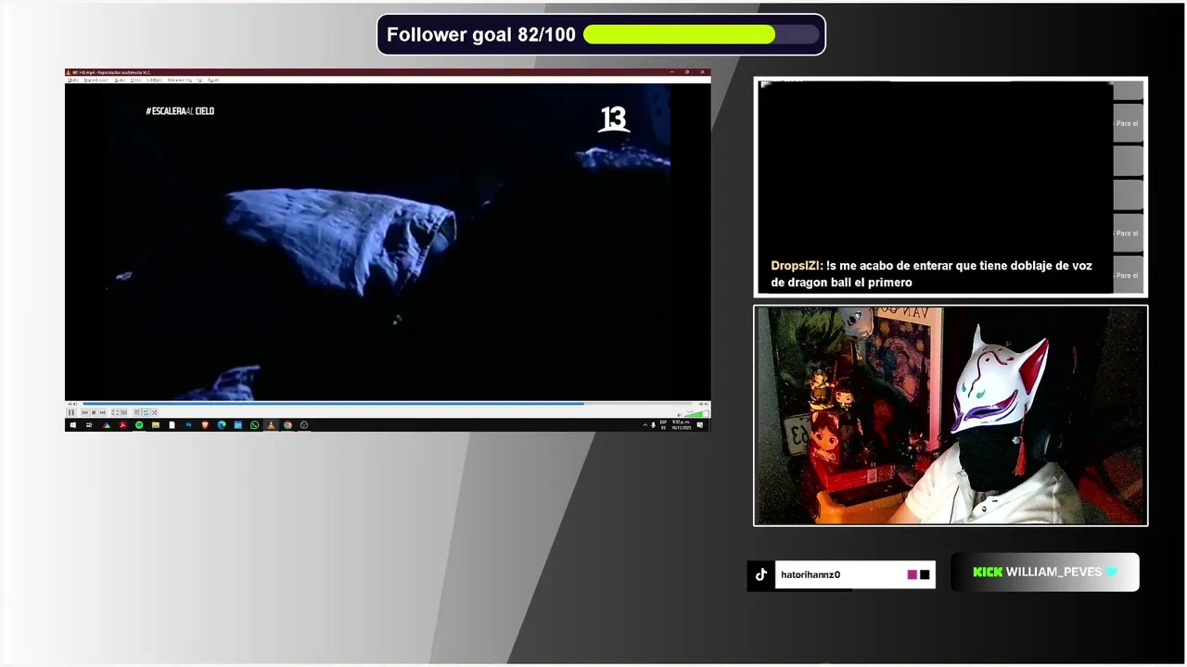
Task: Open OBS Studio from the taskbar
Action: pyautogui.click(x=304, y=425)
